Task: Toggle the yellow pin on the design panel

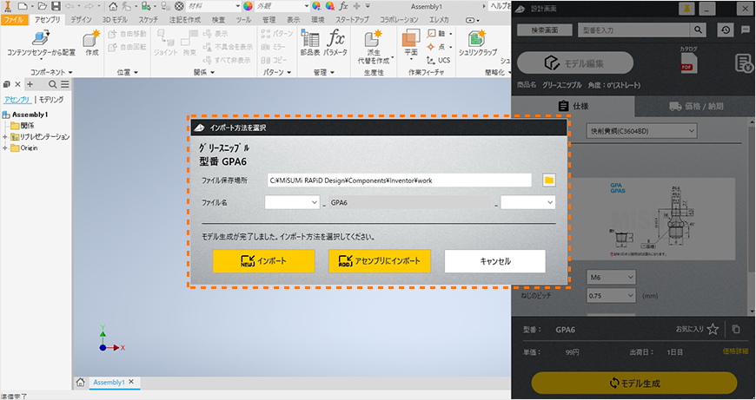Action: tap(686, 9)
